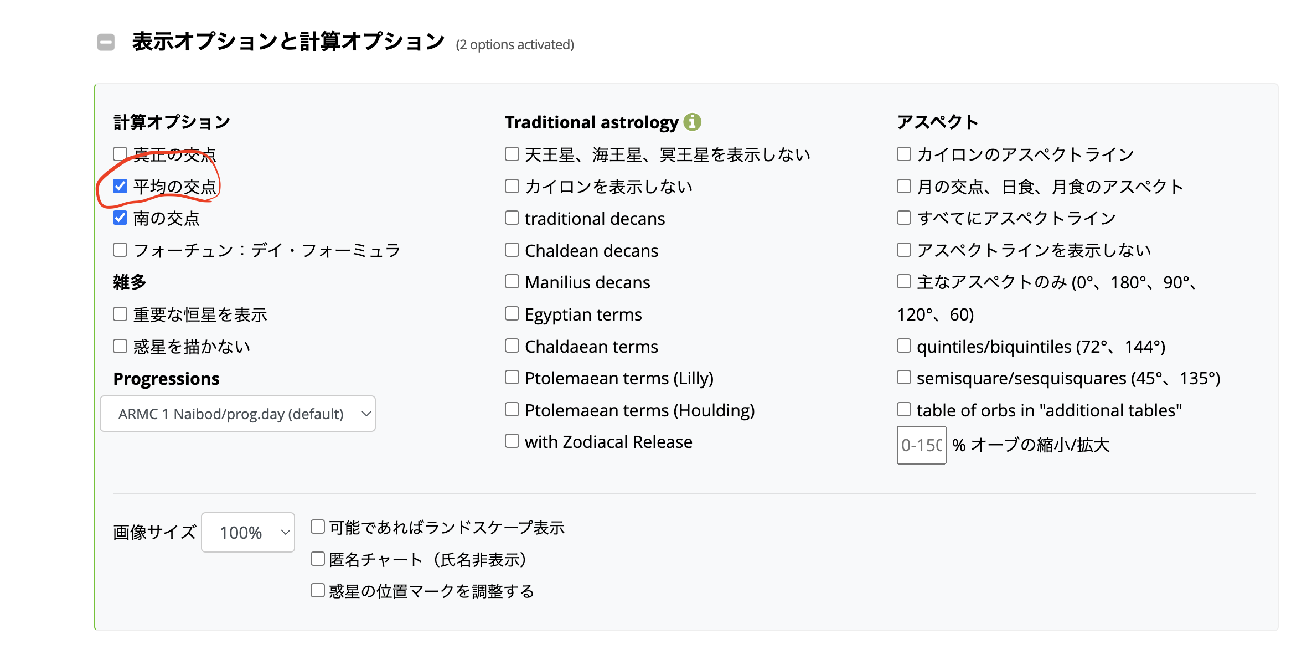This screenshot has width=1312, height=660.
Task: Uncheck the 平均の交点 checkbox
Action: 120,186
